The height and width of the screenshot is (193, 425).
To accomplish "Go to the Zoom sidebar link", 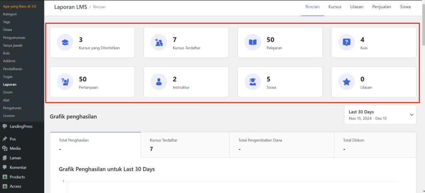I will pos(7,92).
